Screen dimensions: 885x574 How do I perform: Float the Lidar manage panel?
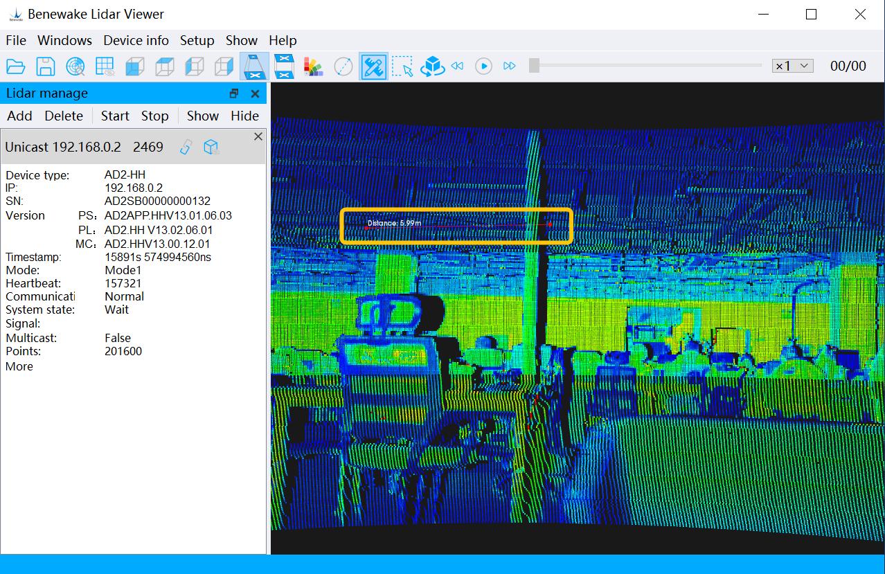tap(234, 93)
